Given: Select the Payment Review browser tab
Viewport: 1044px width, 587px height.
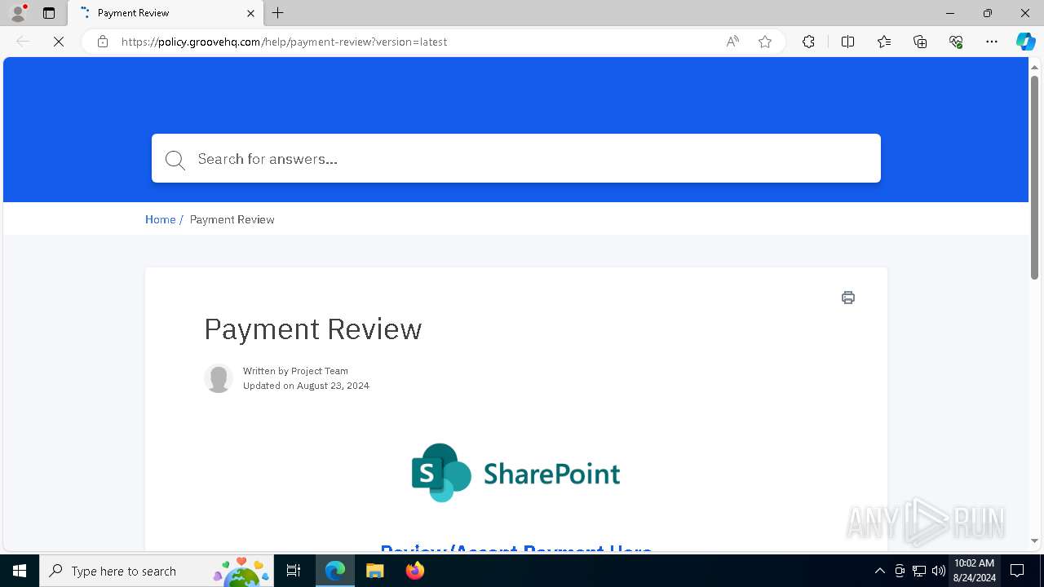Looking at the screenshot, I should click(166, 13).
